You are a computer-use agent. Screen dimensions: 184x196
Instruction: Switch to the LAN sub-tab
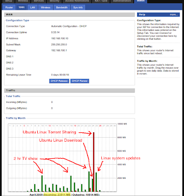pos(32,7)
